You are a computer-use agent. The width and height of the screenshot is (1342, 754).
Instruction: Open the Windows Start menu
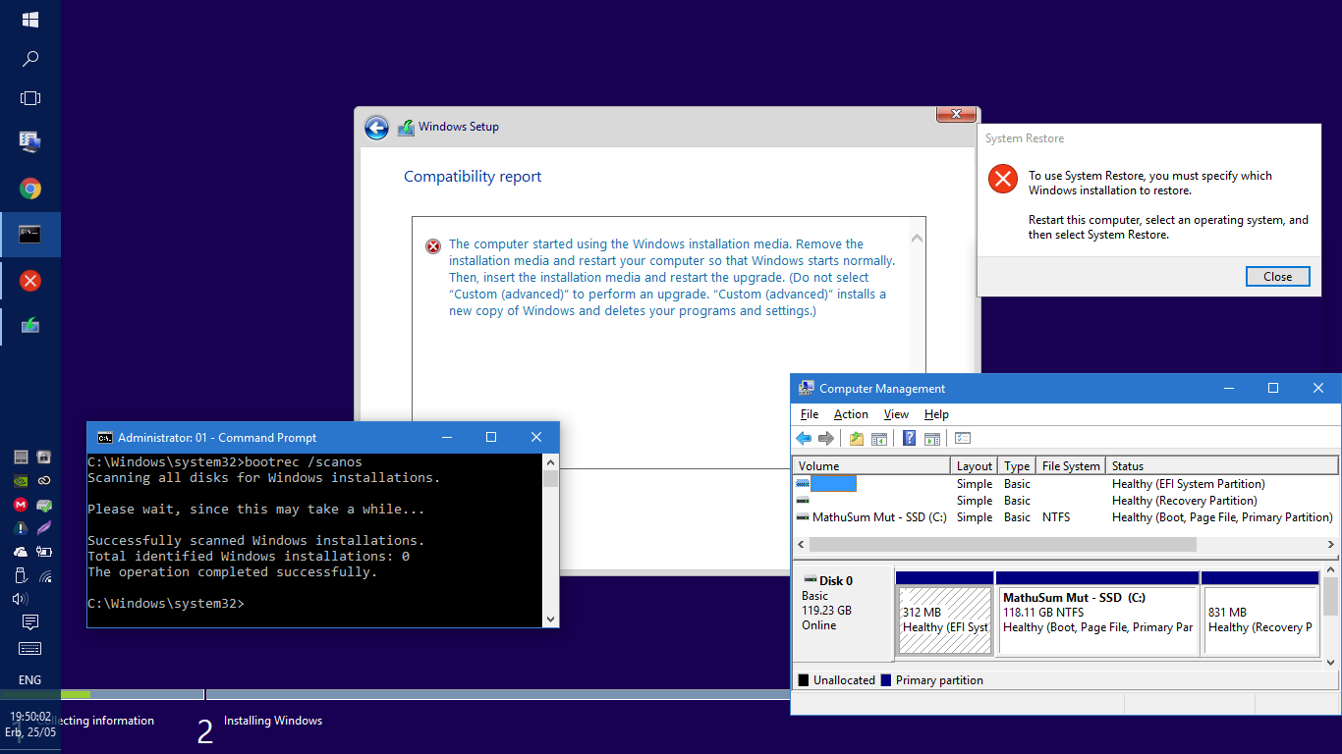[30, 20]
